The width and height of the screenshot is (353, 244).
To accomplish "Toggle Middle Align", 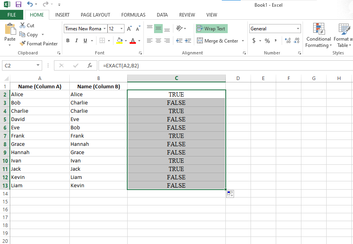I will pos(158,29).
